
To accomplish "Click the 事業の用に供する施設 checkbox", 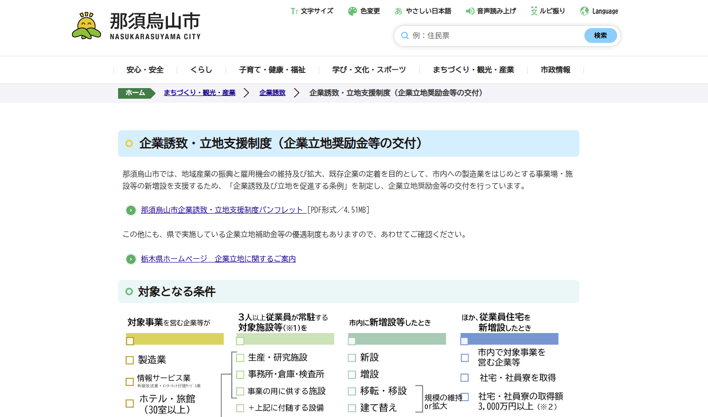I will coord(240,392).
